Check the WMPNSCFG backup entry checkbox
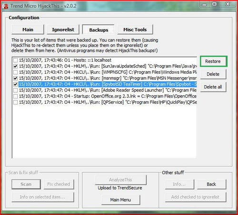 [15, 72]
